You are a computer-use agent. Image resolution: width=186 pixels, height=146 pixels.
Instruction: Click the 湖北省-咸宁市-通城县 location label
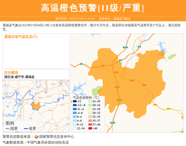pyautogui.click(x=19, y=77)
